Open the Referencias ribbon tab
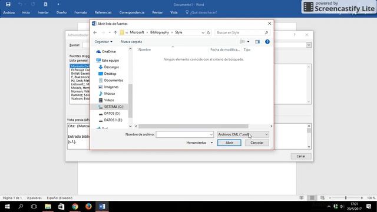The image size is (377, 212). coord(103,12)
